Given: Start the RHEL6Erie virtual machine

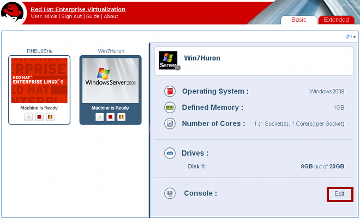Looking at the screenshot, I should point(28,117).
